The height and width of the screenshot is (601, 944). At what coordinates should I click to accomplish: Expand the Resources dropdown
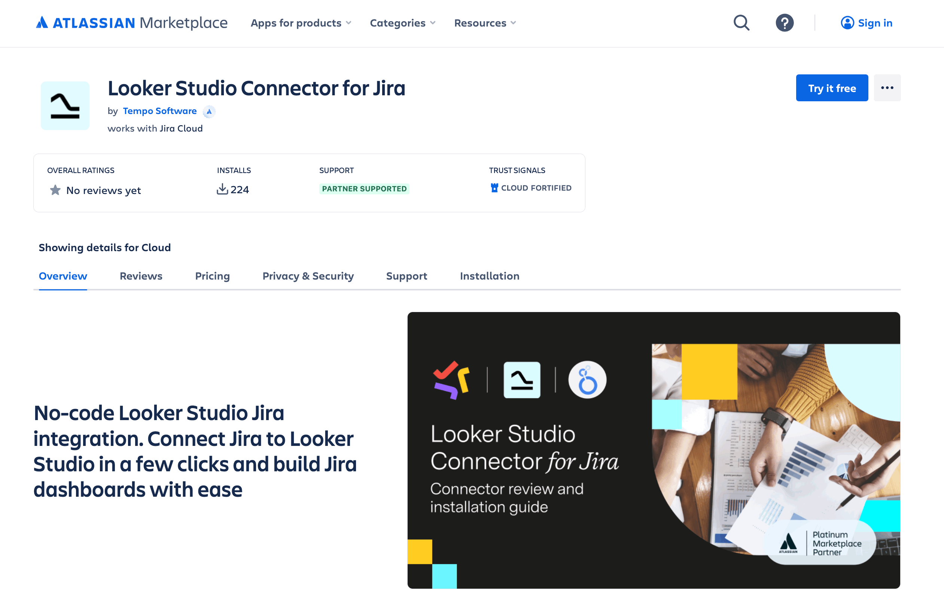[485, 23]
